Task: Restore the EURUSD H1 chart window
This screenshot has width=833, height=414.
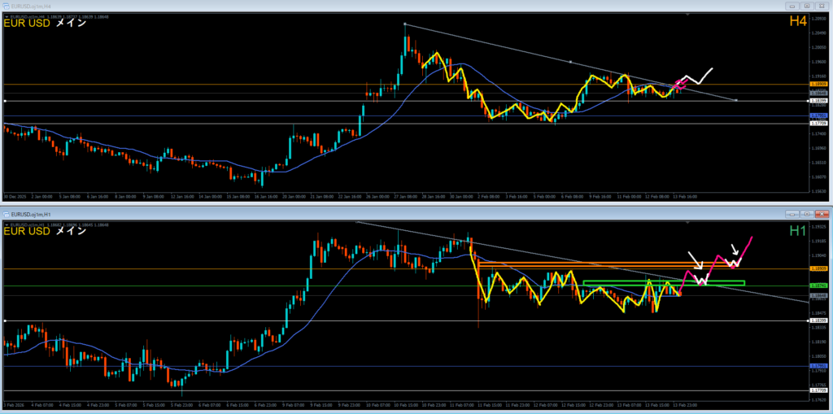Action: pos(807,214)
